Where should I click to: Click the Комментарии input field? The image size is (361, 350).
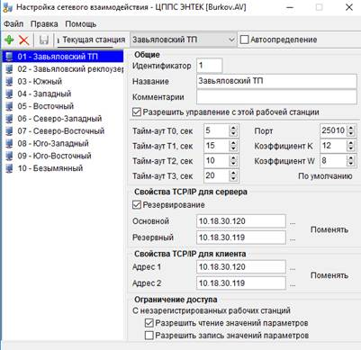click(x=276, y=97)
